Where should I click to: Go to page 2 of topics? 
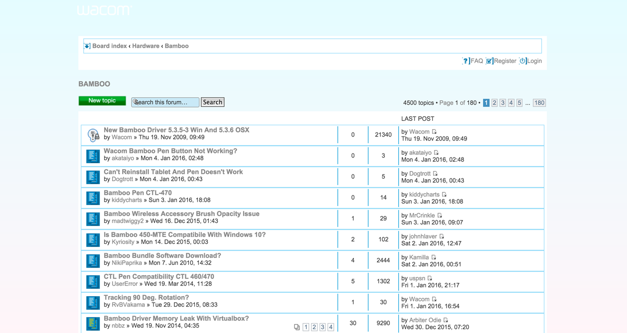pos(494,103)
